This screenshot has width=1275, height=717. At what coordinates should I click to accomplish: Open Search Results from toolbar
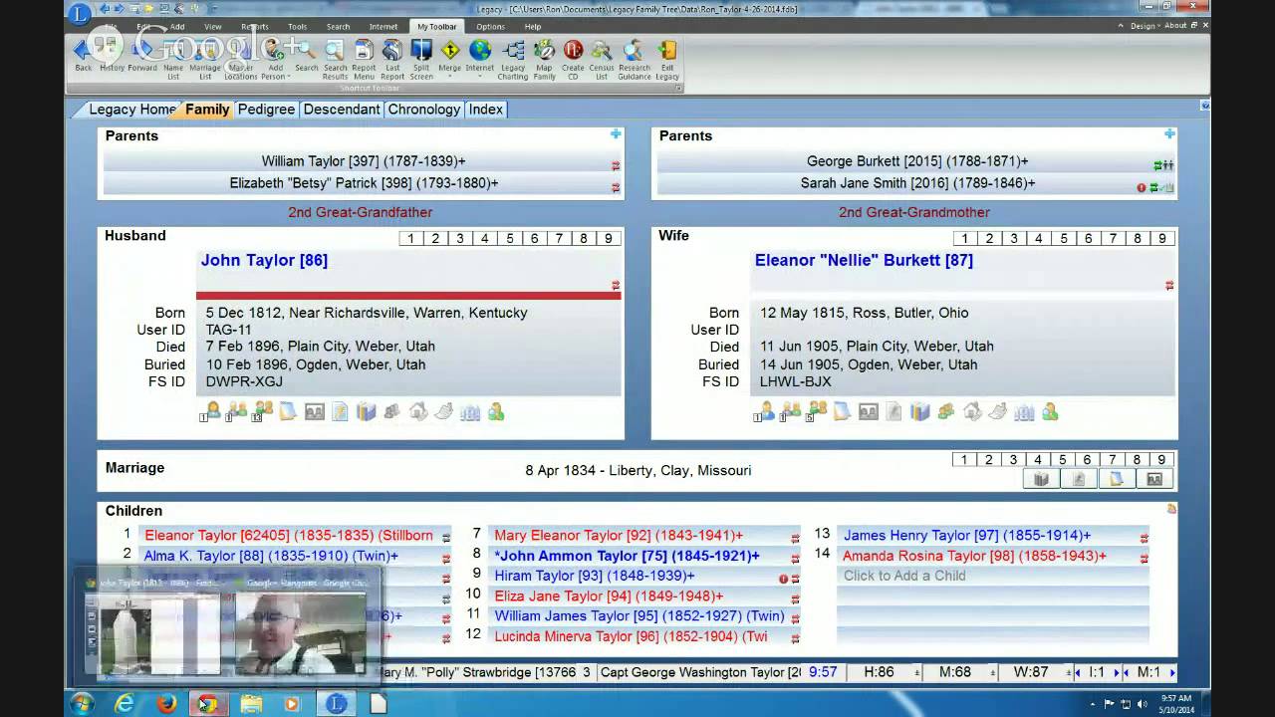pos(335,60)
